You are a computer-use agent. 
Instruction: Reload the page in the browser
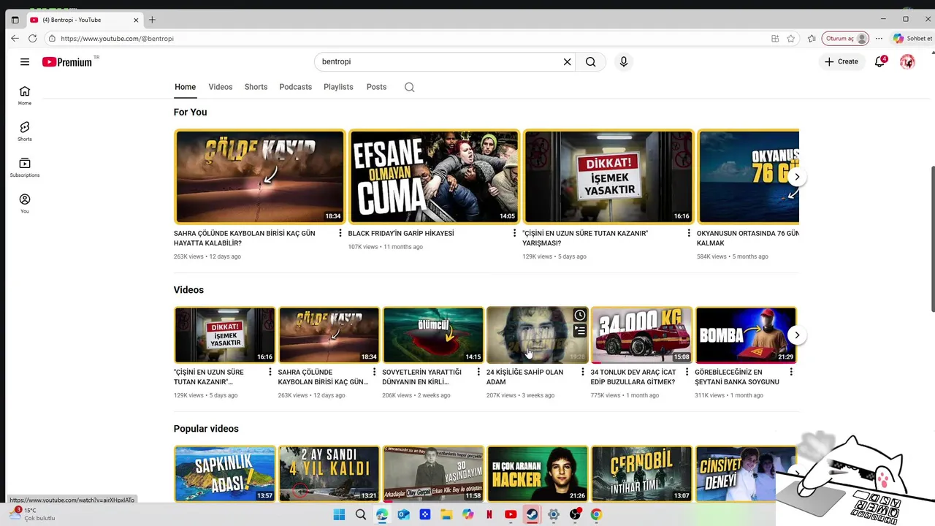coord(32,39)
